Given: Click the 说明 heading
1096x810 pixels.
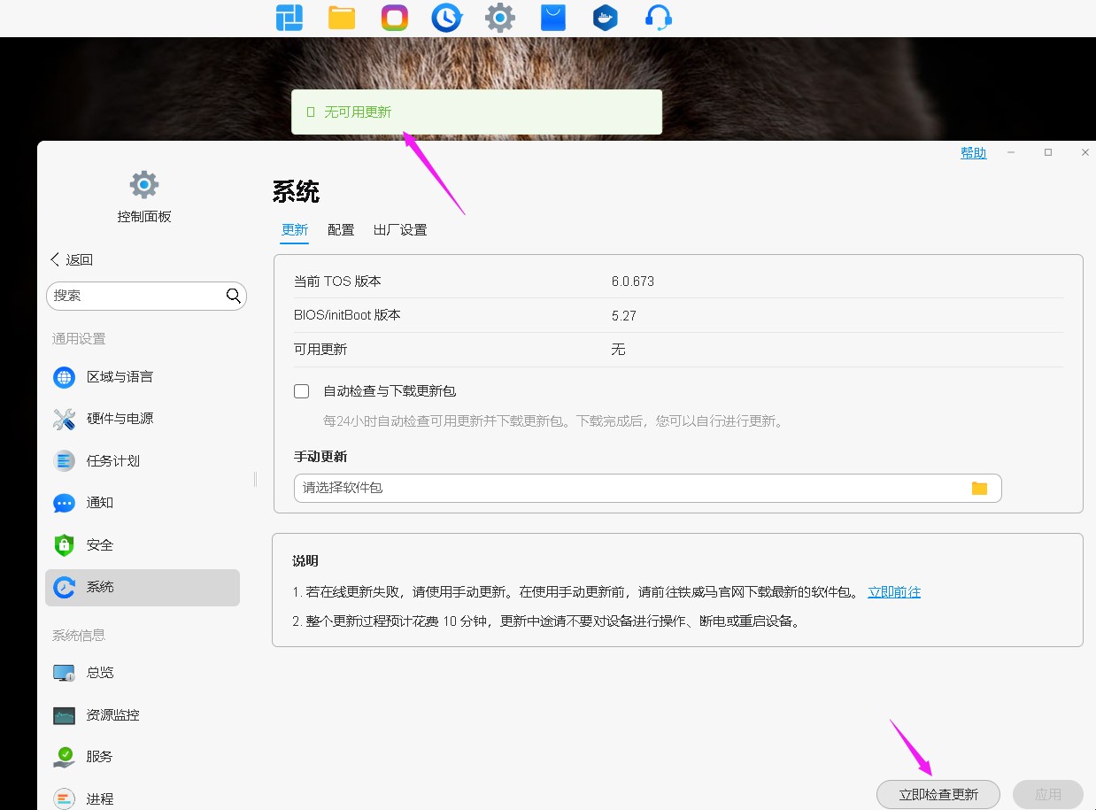Looking at the screenshot, I should click(x=305, y=561).
